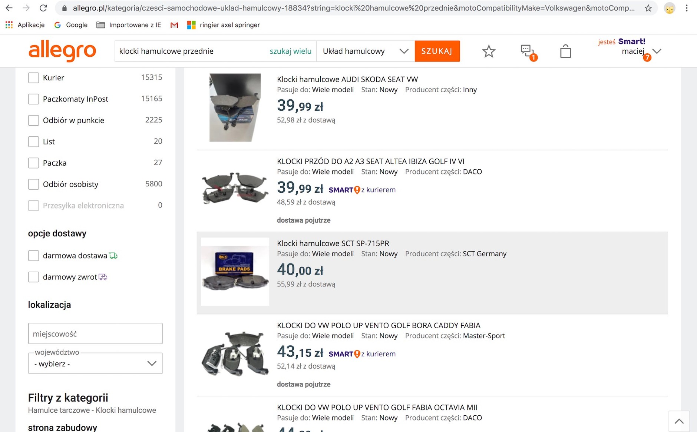
Task: Check the Odbiór osobisty checkbox
Action: click(x=33, y=184)
